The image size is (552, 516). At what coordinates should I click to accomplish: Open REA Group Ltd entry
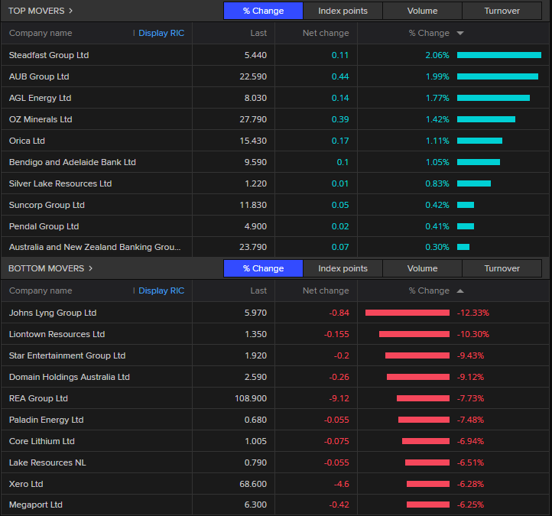pyautogui.click(x=38, y=398)
